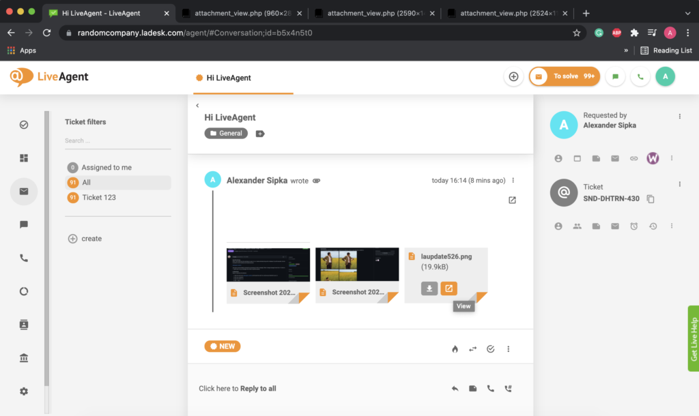Transfer the ticket using the arrows icon
The height and width of the screenshot is (416, 699).
point(472,348)
